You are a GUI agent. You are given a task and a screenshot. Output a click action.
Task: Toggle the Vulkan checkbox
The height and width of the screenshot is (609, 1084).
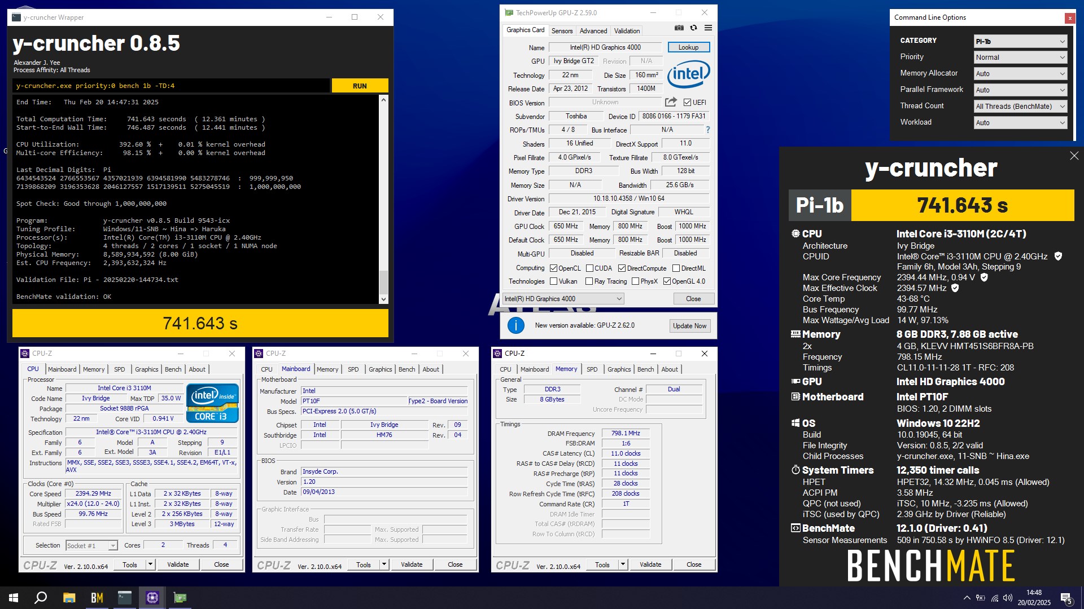click(x=553, y=281)
